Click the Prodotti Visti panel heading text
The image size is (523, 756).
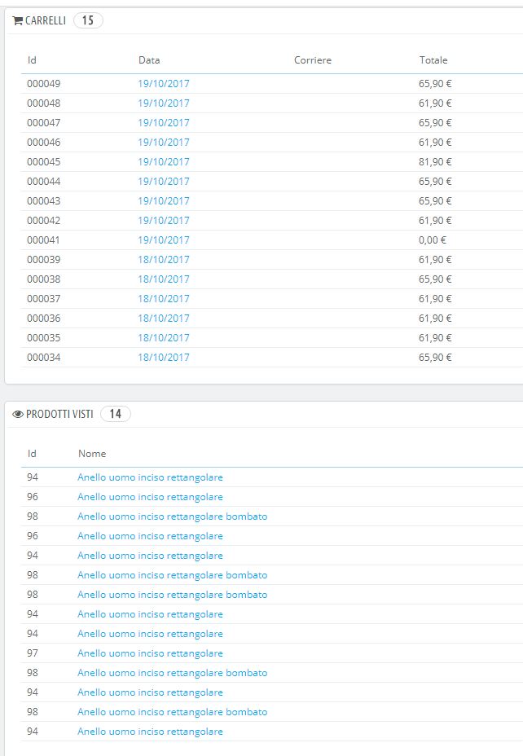point(59,414)
